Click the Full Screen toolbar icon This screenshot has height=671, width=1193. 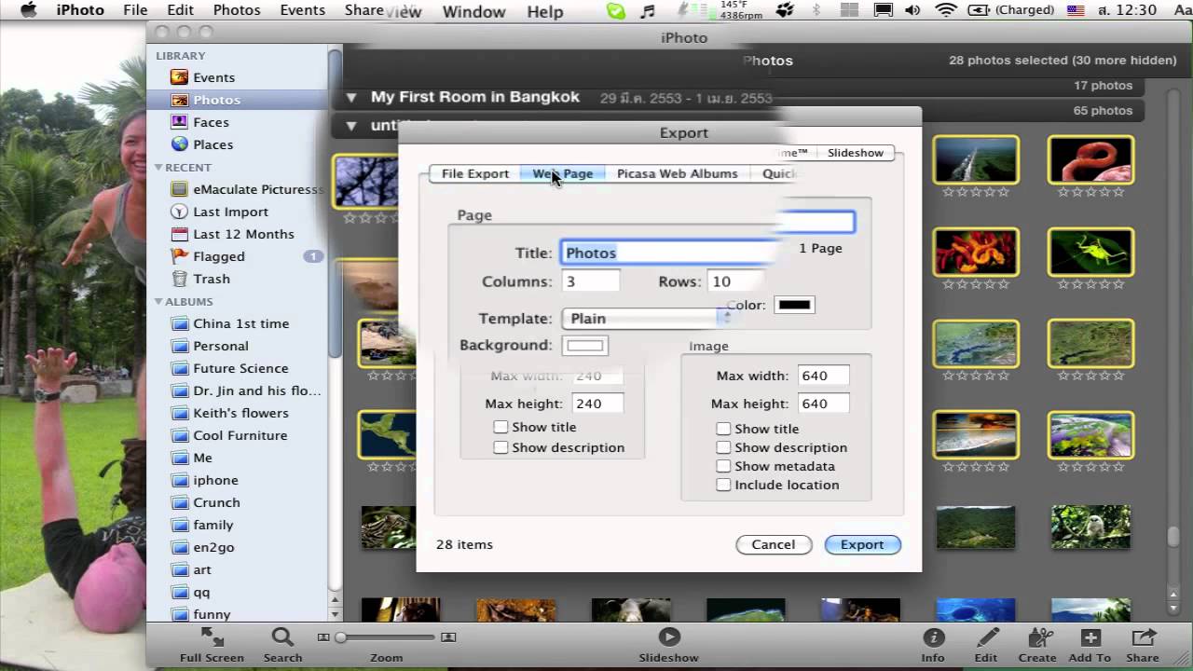(212, 637)
